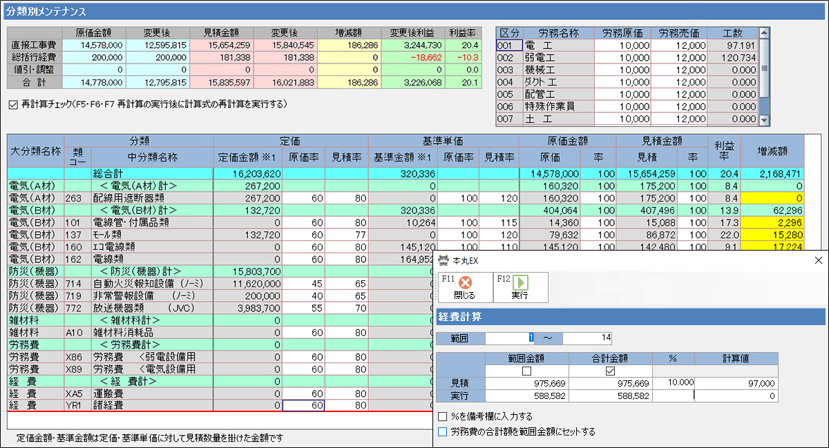829x448 pixels.
Task: Select labor row 001 電工
Action: (x=627, y=45)
